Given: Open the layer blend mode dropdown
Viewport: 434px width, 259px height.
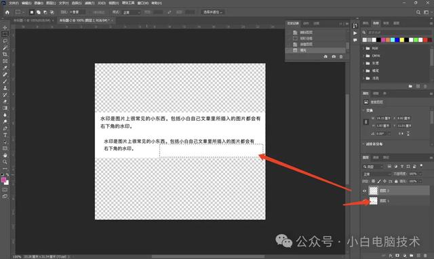Looking at the screenshot, I should (x=377, y=174).
